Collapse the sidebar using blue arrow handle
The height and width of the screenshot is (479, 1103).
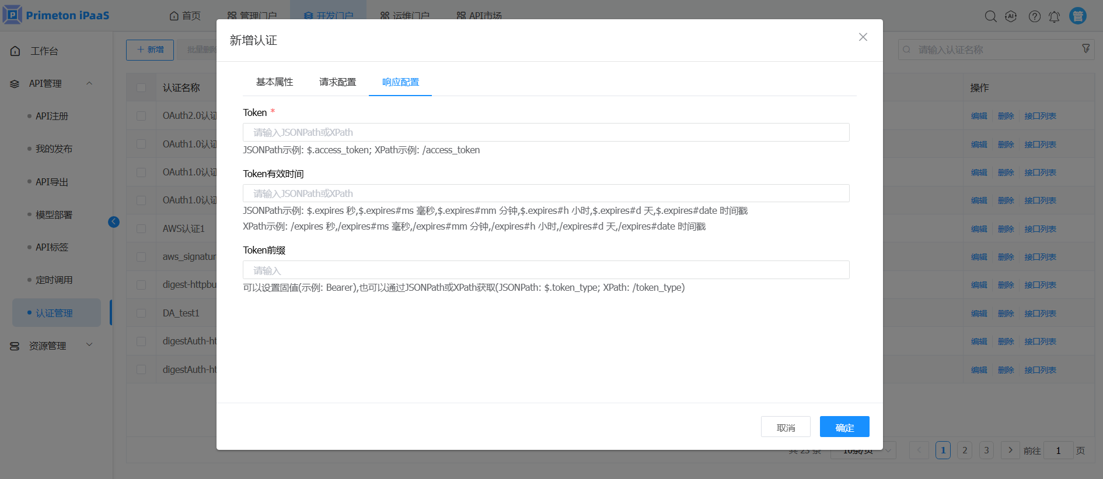coord(114,222)
